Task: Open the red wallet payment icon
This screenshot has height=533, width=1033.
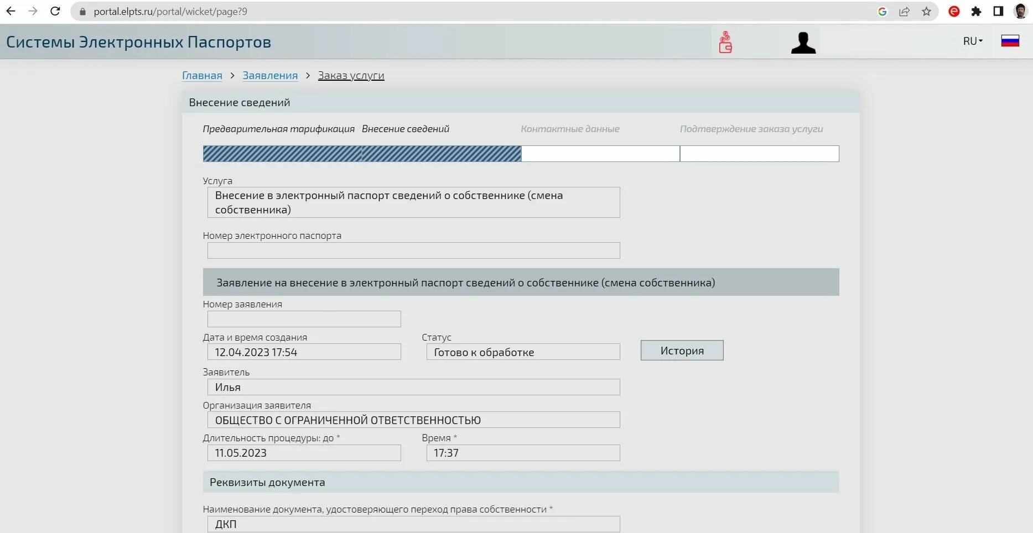Action: pos(725,42)
